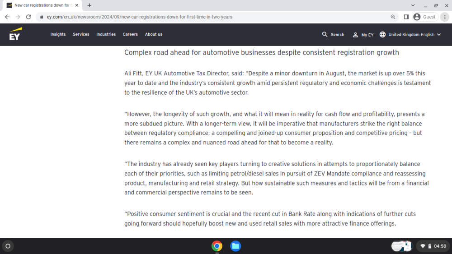Image resolution: width=452 pixels, height=254 pixels.
Task: Click the globe language icon
Action: [382, 35]
